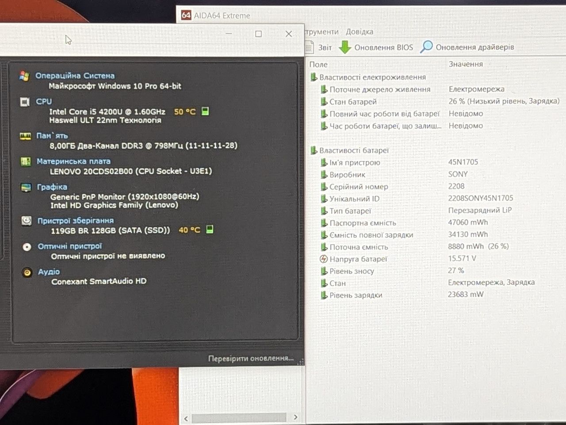Click the Виробник row icon
Image resolution: width=566 pixels, height=425 pixels.
324,175
